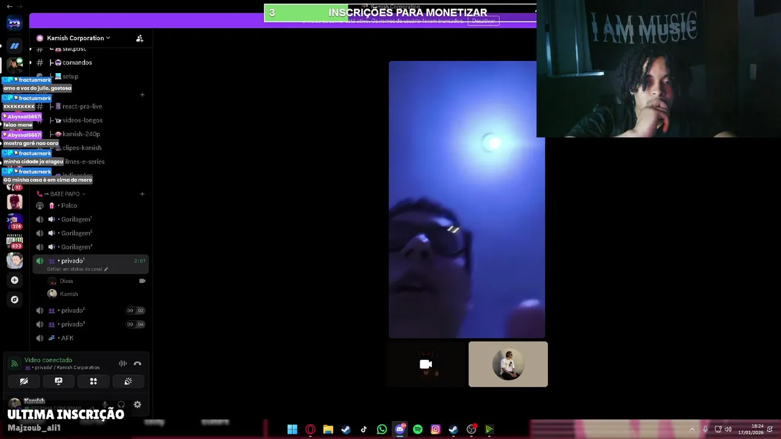Click user Diass in the voice channel

[x=67, y=281]
